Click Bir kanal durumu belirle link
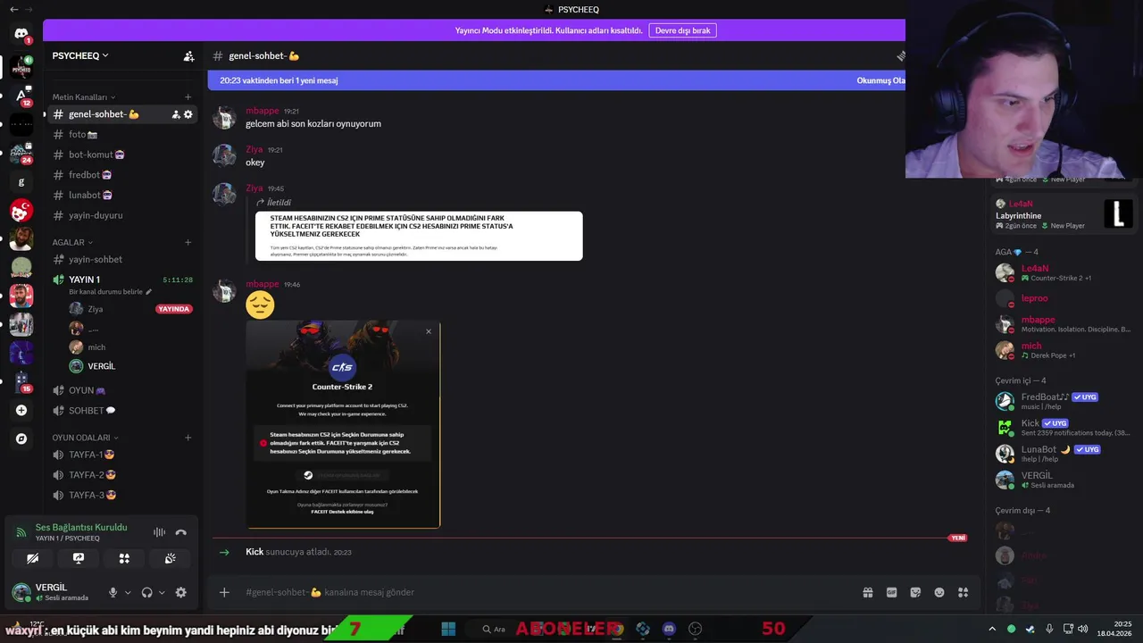This screenshot has height=643, width=1143. click(111, 292)
